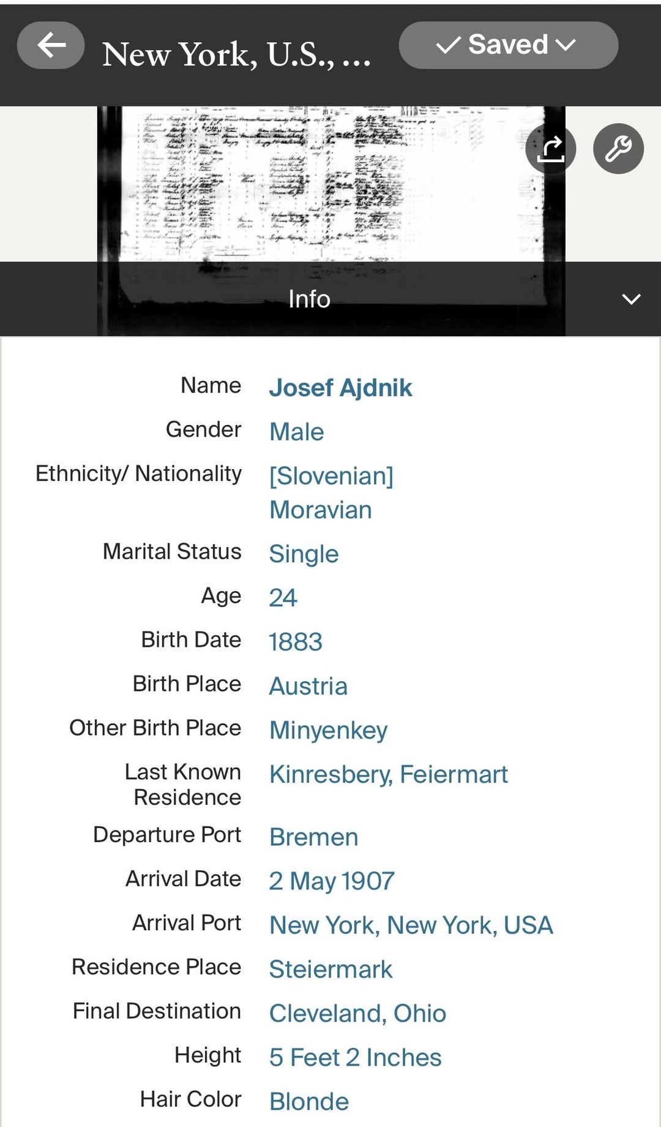The height and width of the screenshot is (1127, 661).
Task: Open the Josef Ajdnik name link
Action: point(340,388)
